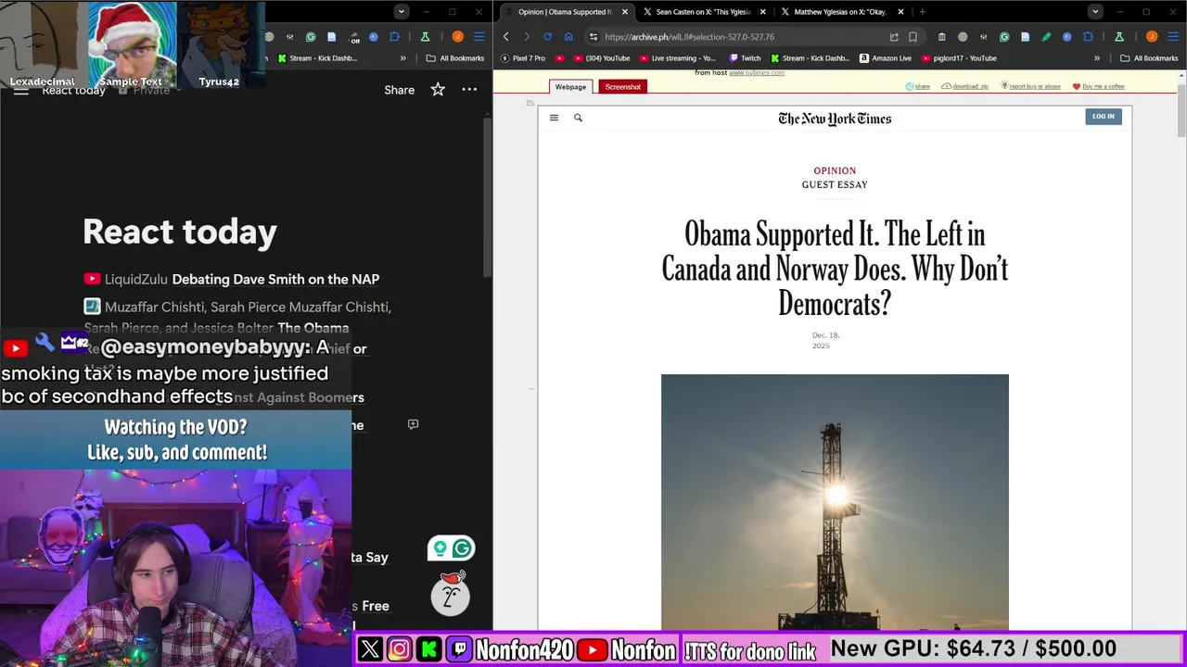Click the trash can extension in right browser
The height and width of the screenshot is (667, 1187).
coord(941,37)
